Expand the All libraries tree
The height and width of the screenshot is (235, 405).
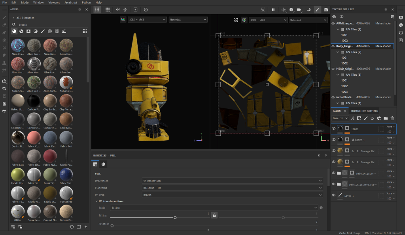pyautogui.click(x=13, y=18)
